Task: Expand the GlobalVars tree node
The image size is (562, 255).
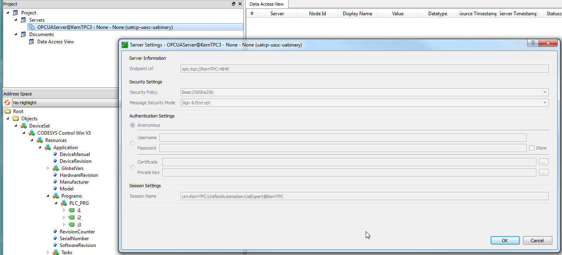Action: tap(48, 168)
